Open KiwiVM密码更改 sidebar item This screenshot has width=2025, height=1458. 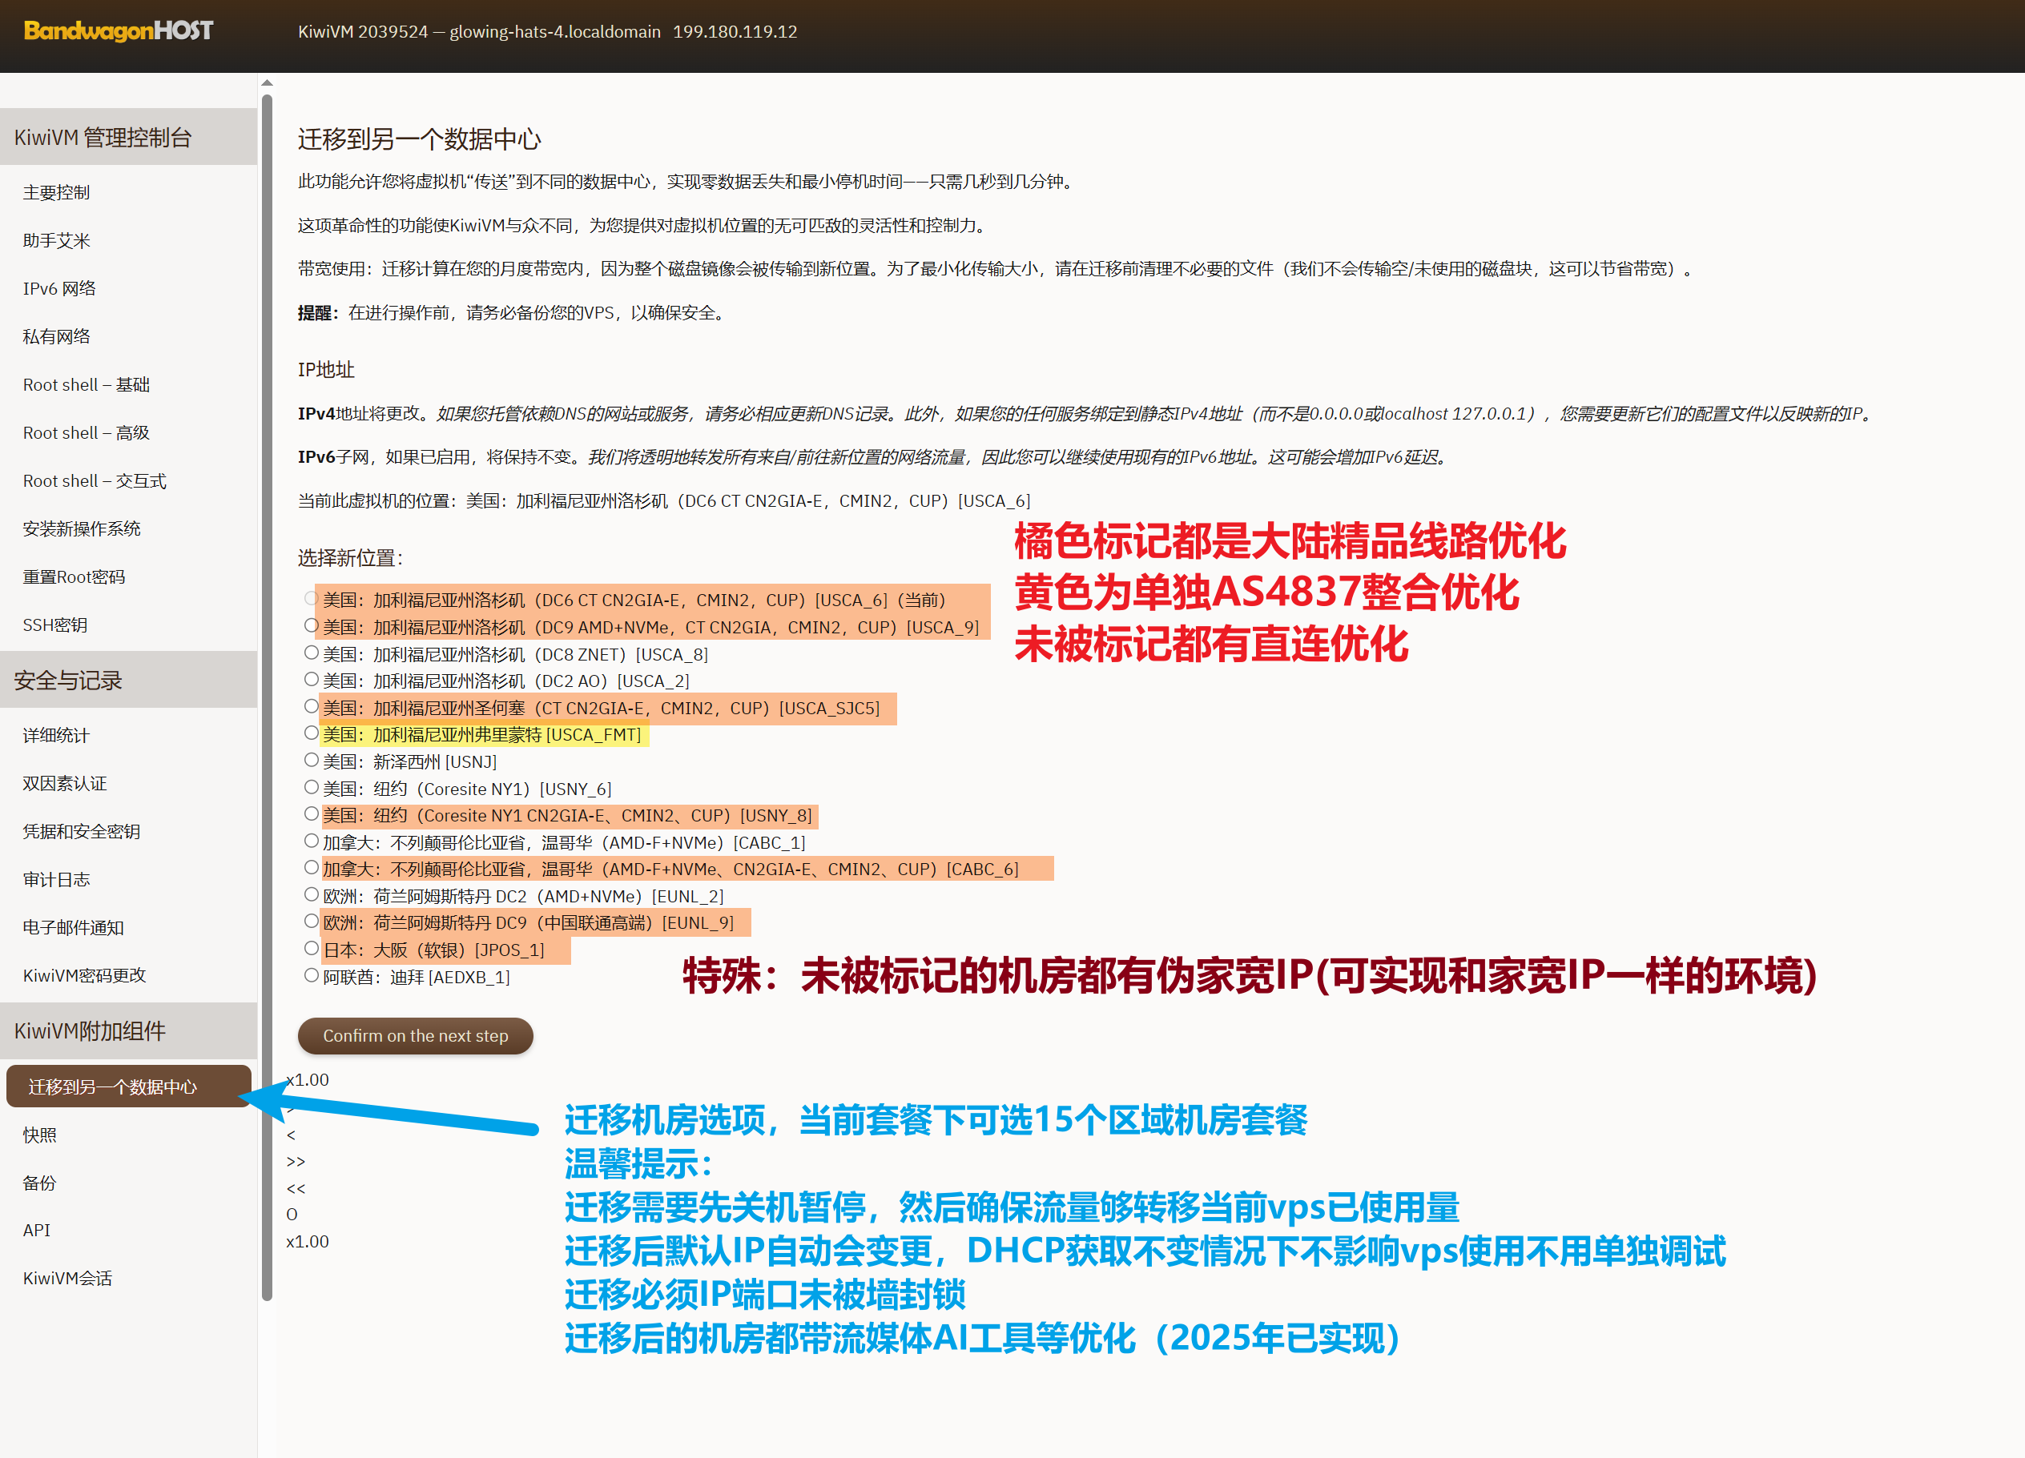[x=84, y=975]
